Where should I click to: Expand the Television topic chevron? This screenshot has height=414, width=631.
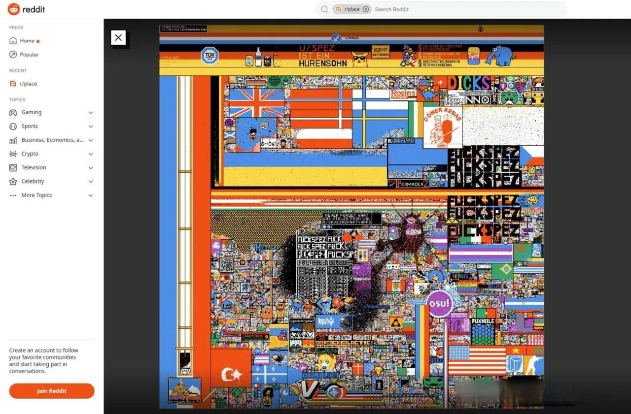click(x=90, y=168)
